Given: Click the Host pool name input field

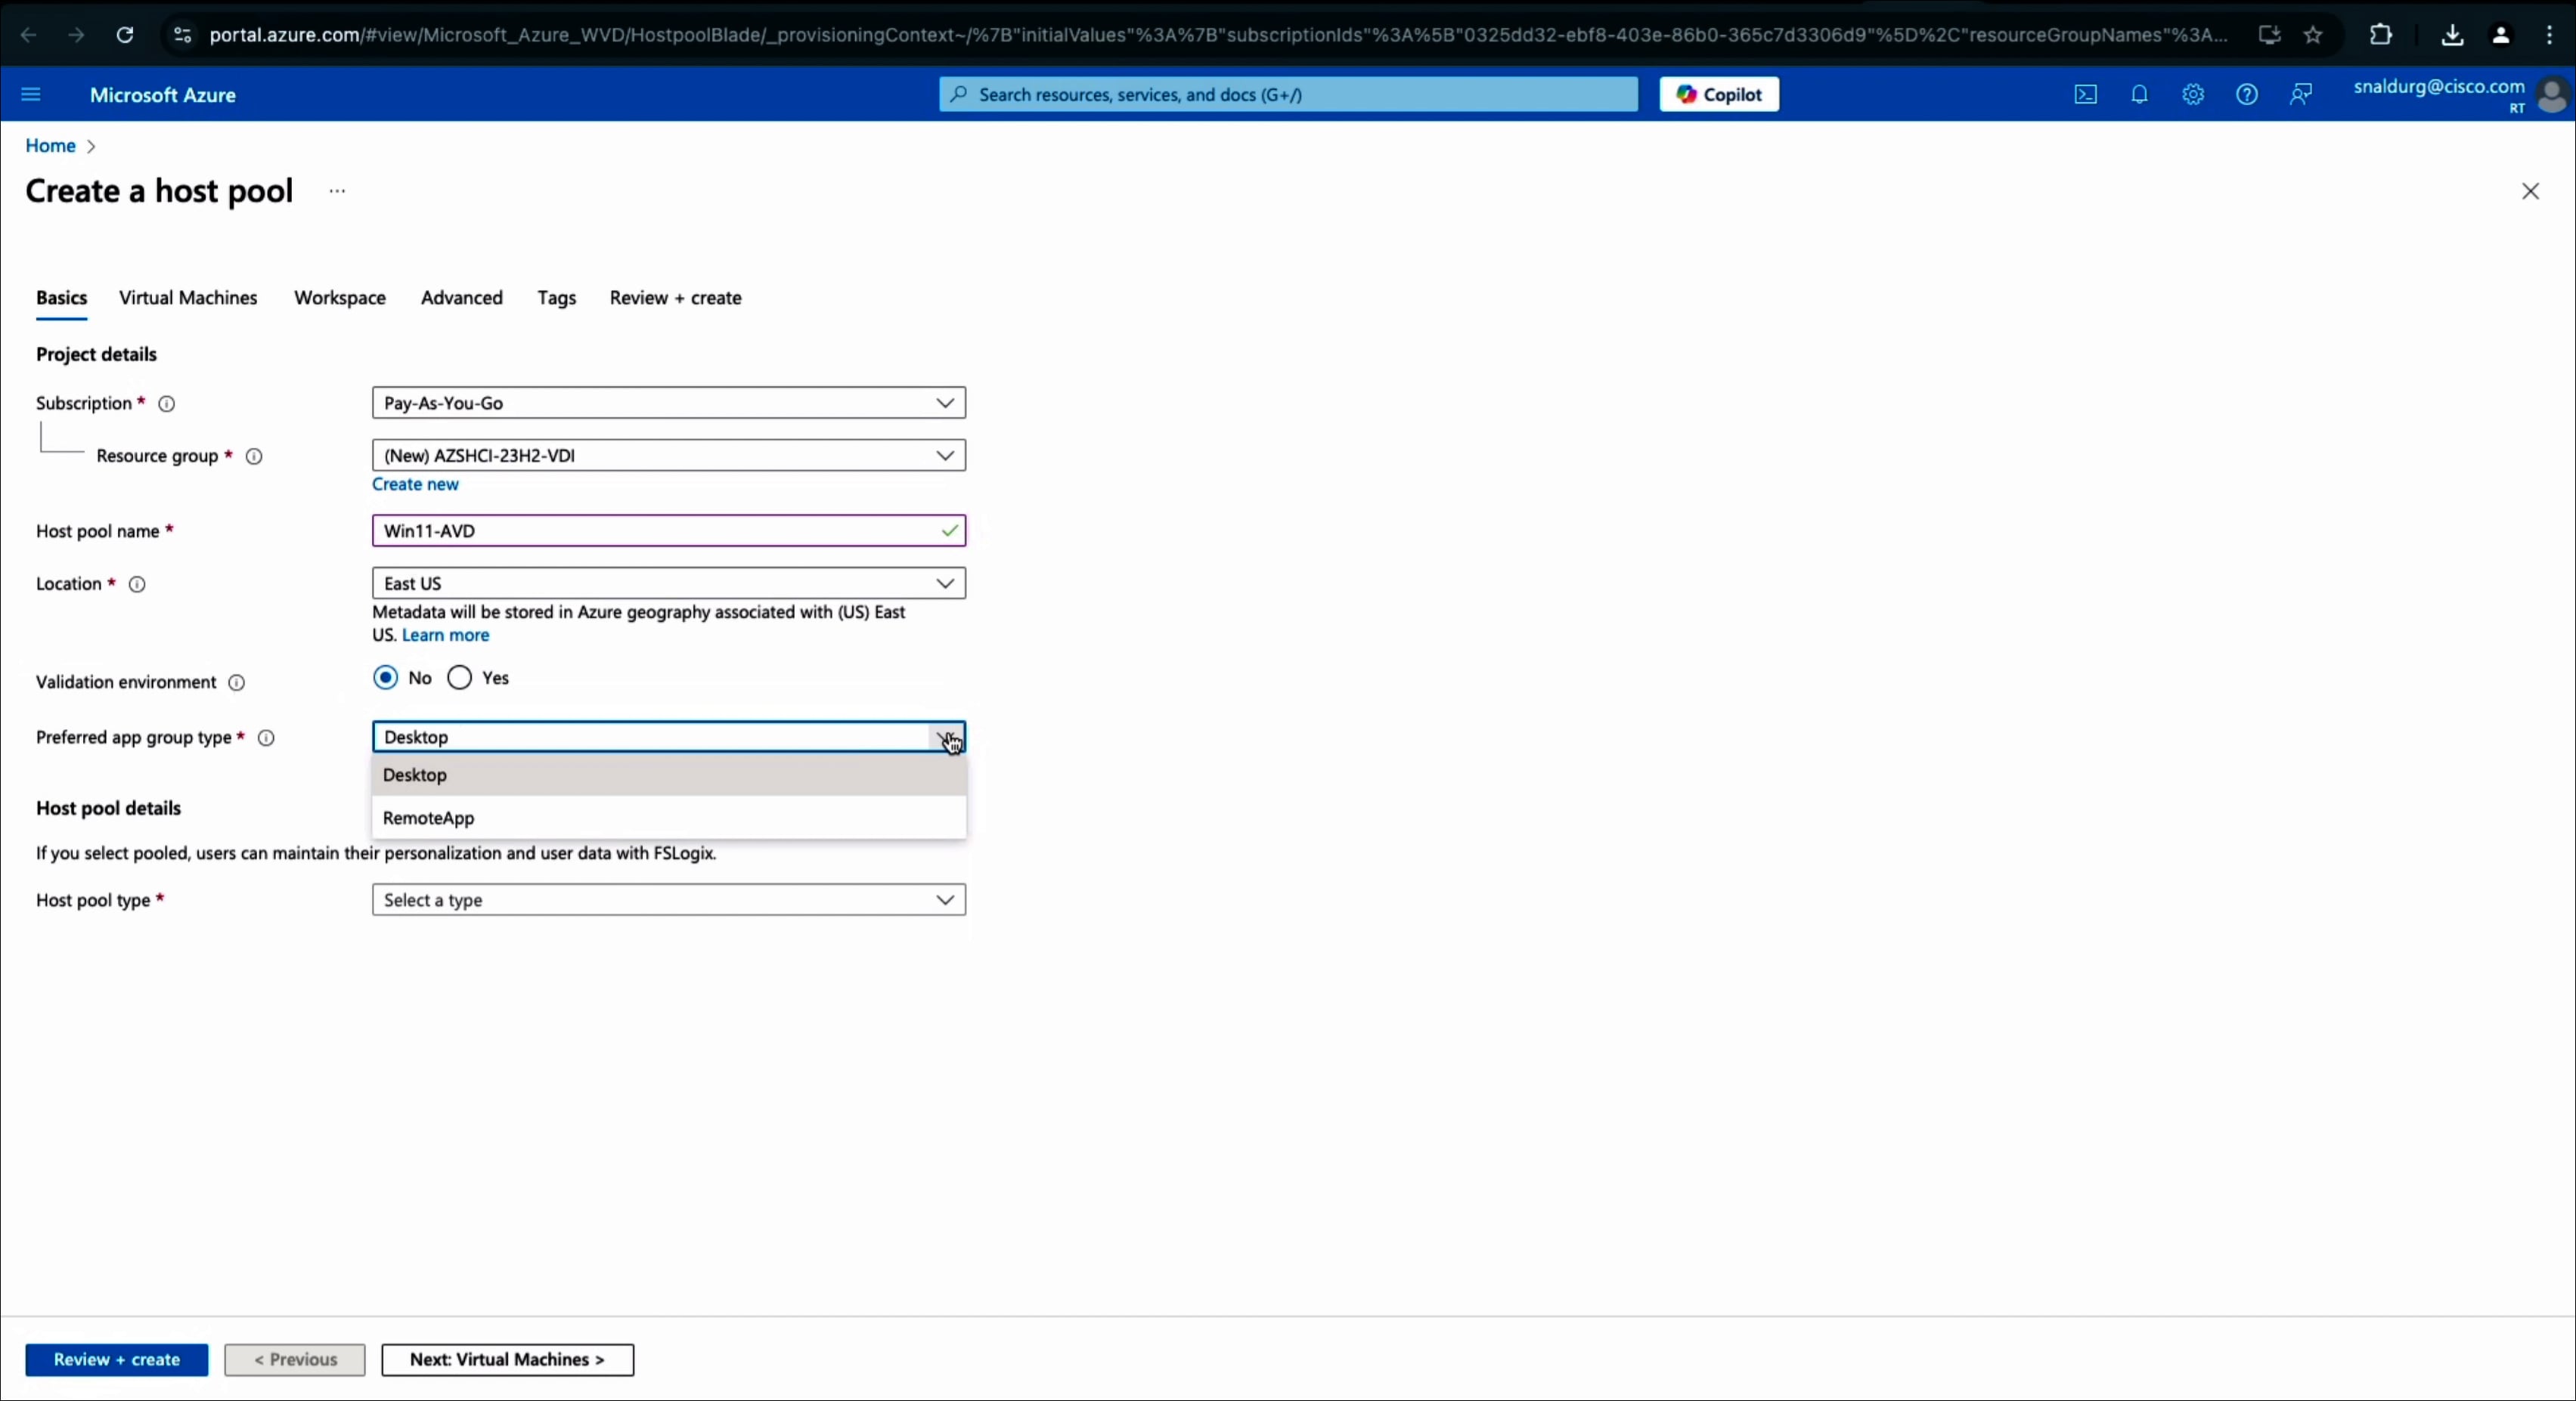Looking at the screenshot, I should coord(668,530).
